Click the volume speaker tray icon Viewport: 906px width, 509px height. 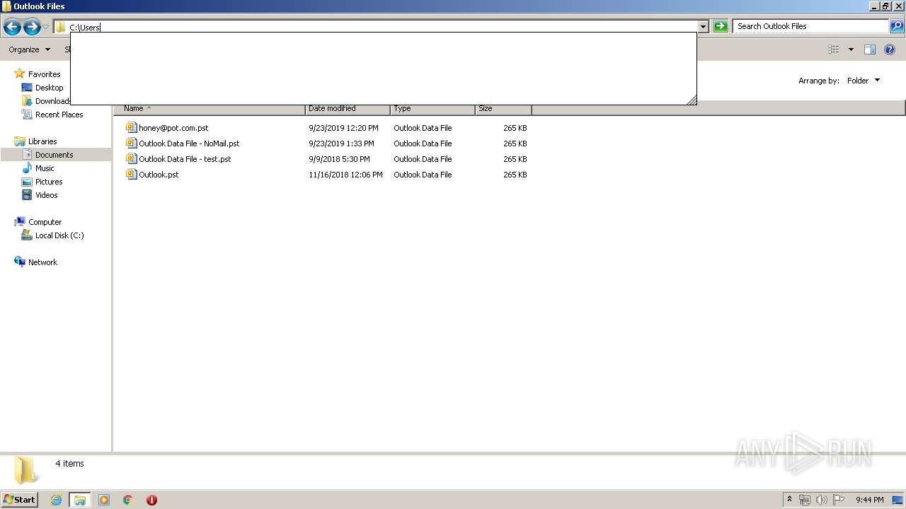click(822, 500)
